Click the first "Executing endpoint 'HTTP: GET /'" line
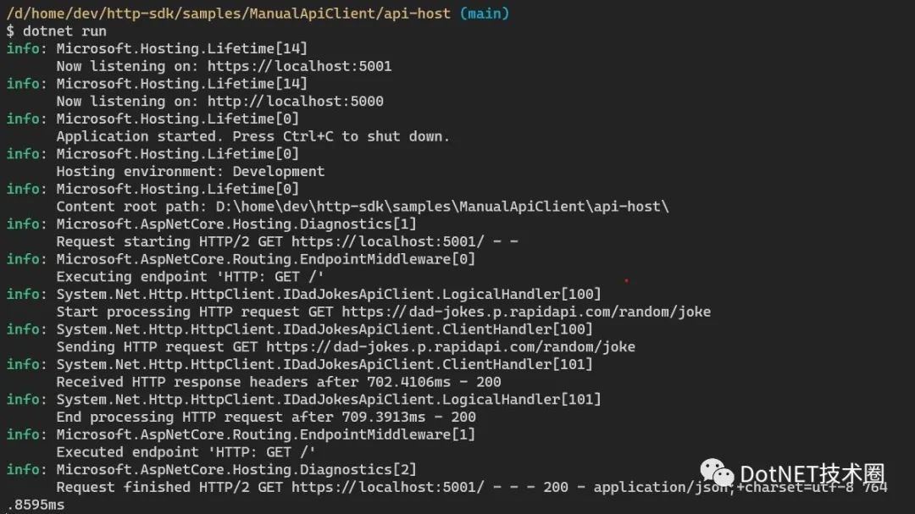Image resolution: width=915 pixels, height=514 pixels. tap(191, 277)
